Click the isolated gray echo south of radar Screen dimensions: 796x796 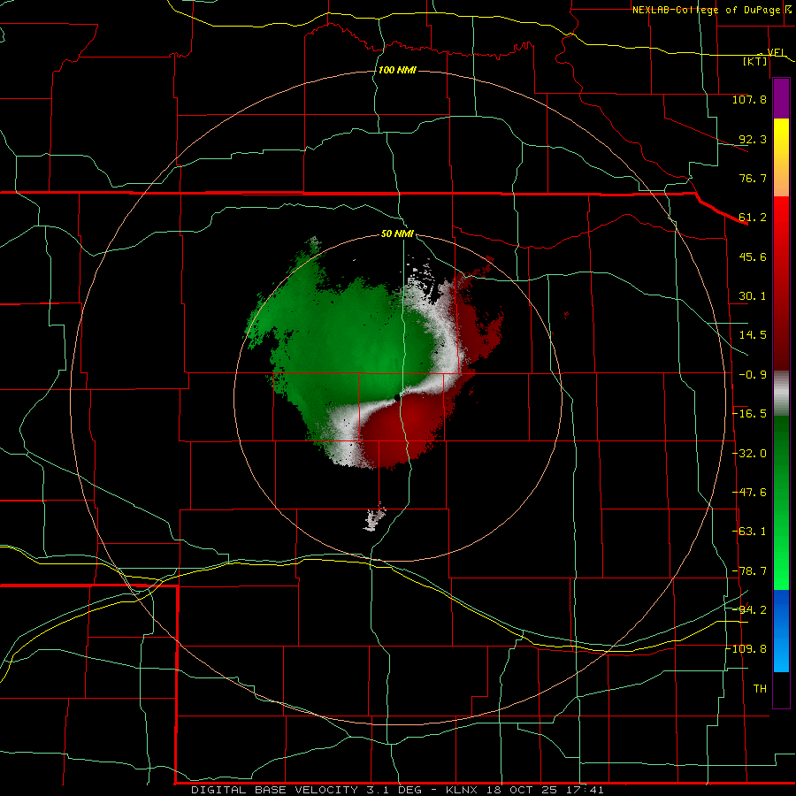click(x=376, y=517)
